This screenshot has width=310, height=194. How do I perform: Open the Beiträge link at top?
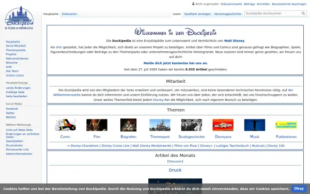(250, 4)
